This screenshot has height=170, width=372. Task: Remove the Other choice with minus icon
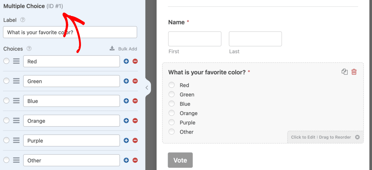pos(135,160)
